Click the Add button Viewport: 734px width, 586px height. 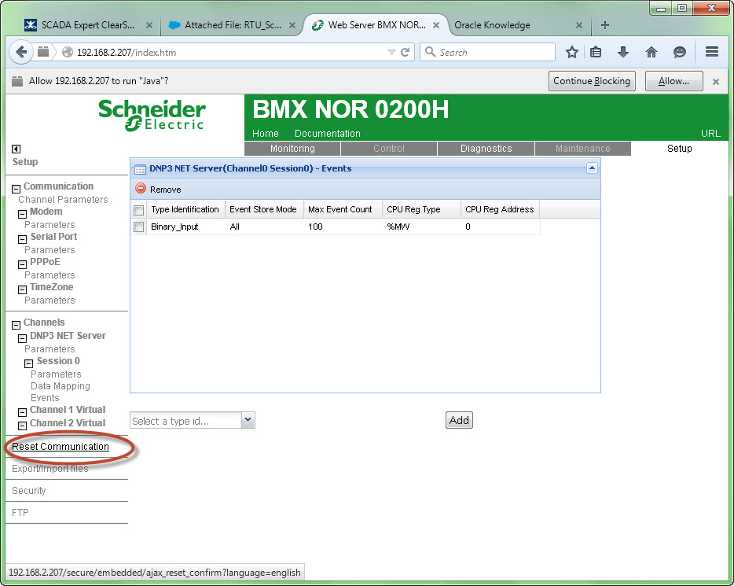(x=459, y=420)
